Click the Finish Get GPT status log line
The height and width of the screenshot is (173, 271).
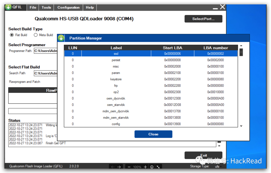click(37, 143)
